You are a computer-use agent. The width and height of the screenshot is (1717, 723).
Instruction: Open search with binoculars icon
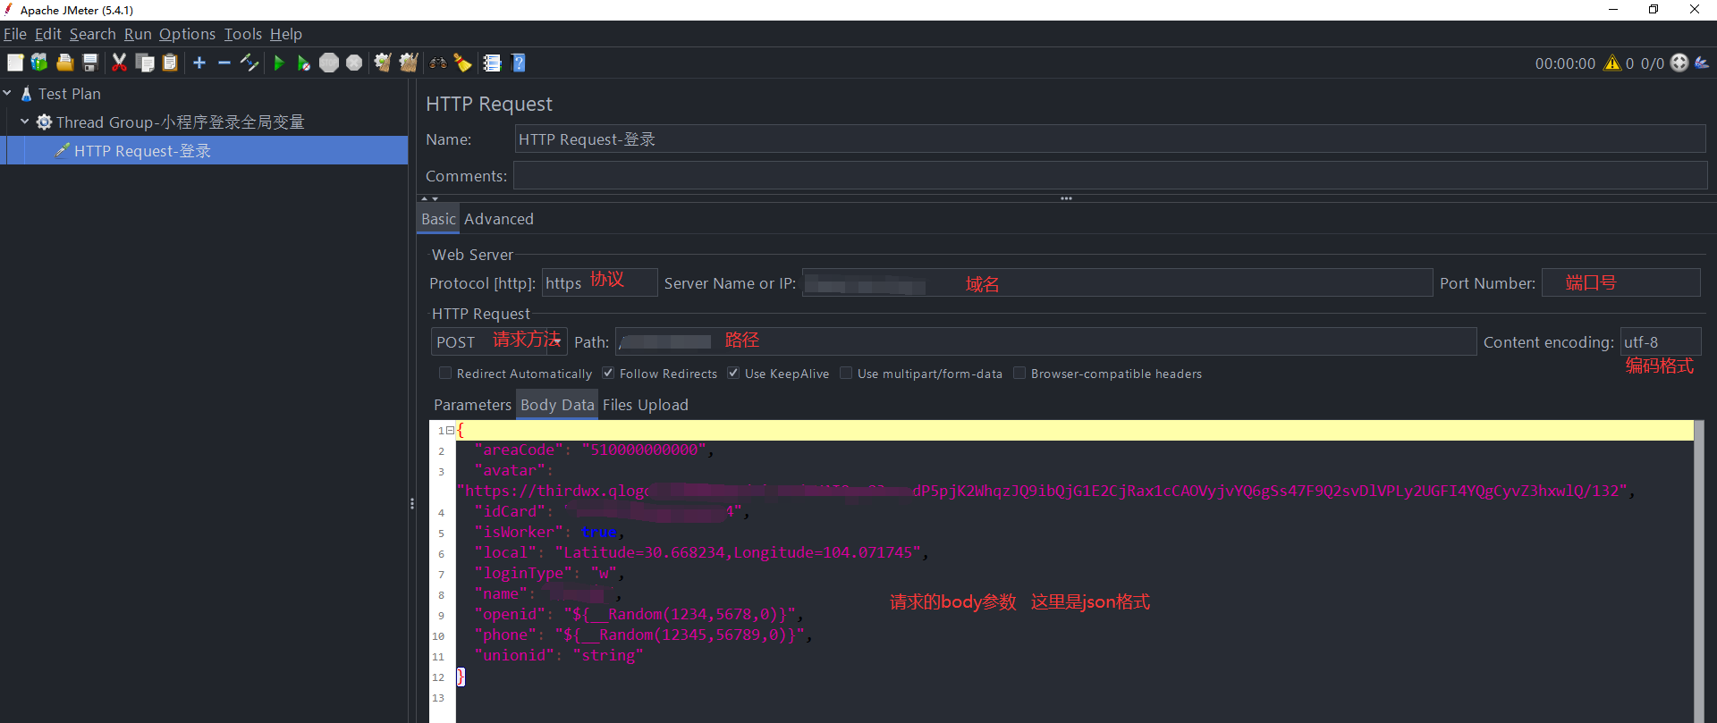tap(438, 63)
